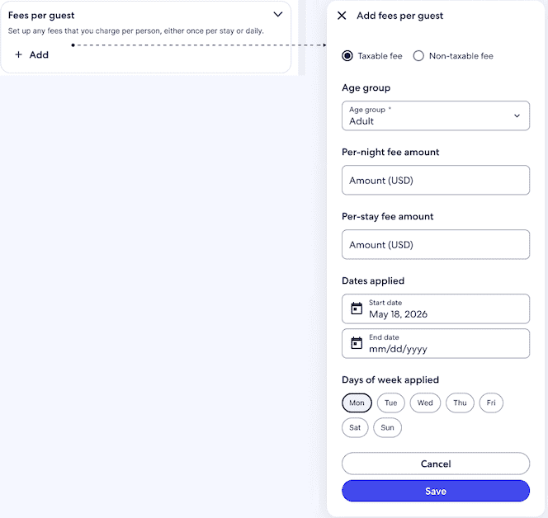This screenshot has height=518, width=548.
Task: Toggle the Mon day chip
Action: [357, 403]
